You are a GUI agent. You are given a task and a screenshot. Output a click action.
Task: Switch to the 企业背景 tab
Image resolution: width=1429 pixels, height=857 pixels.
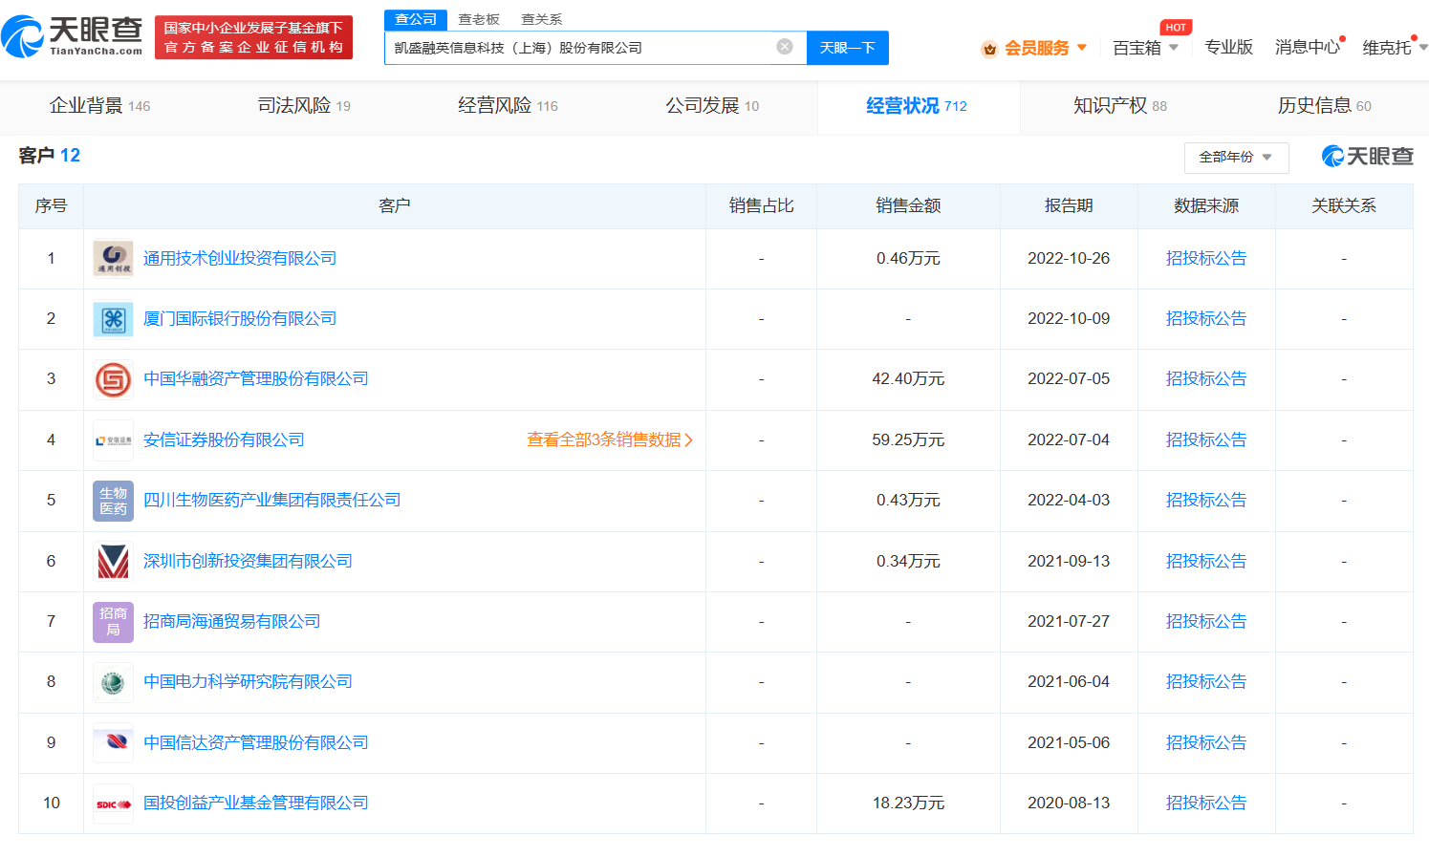point(99,106)
